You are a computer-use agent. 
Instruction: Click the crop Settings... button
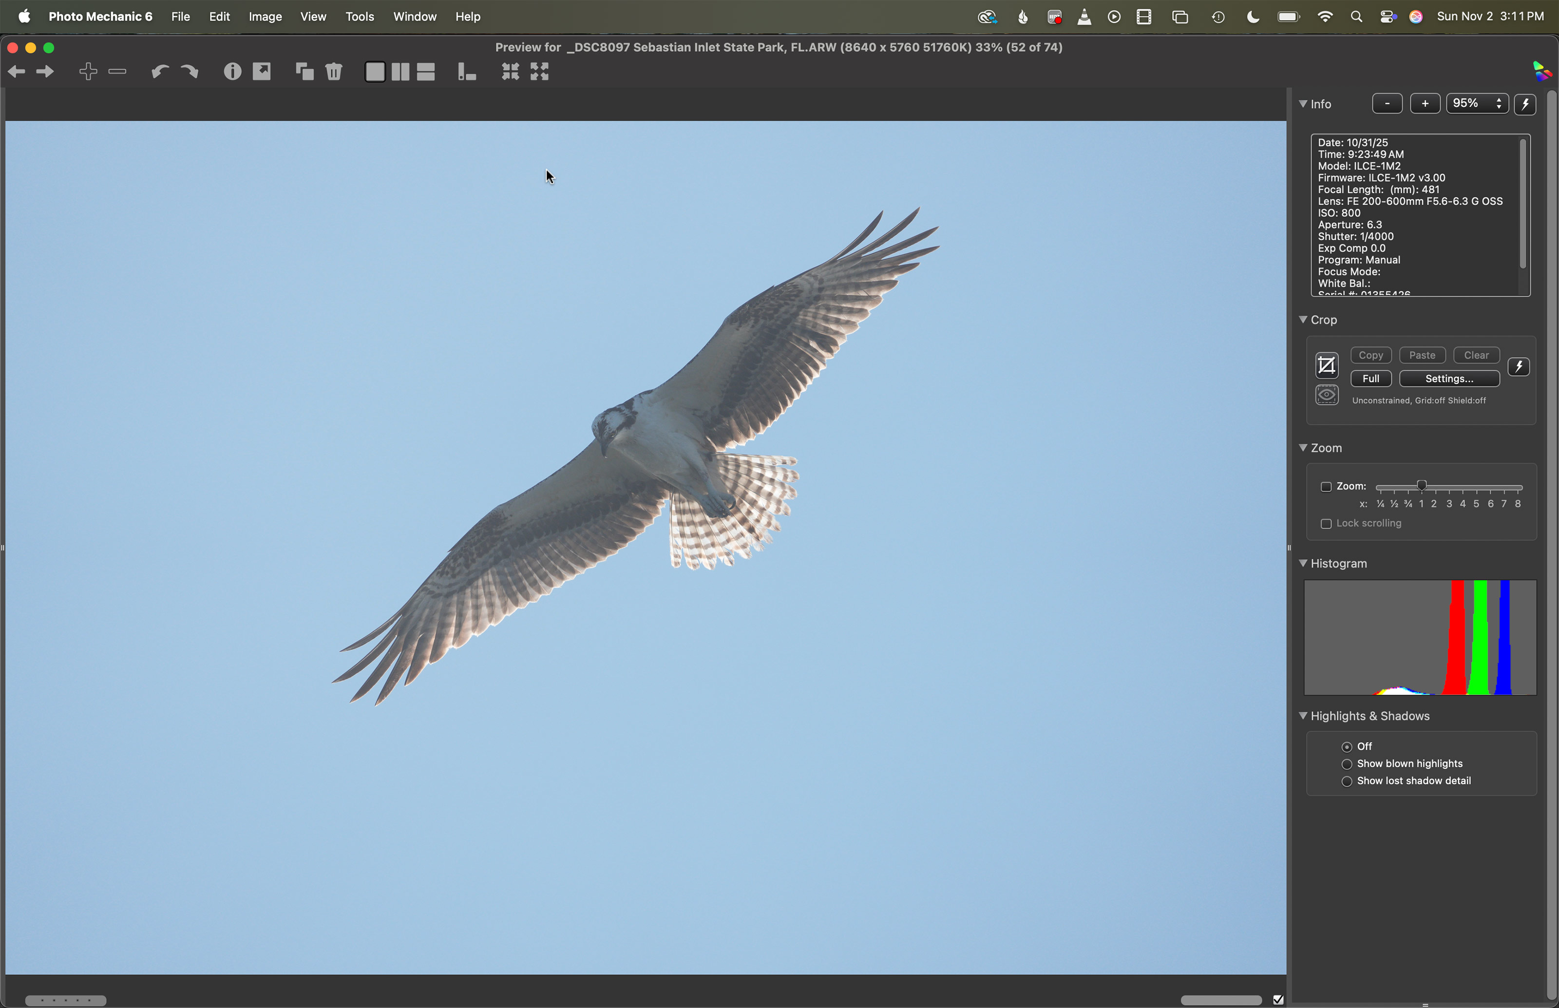1449,379
